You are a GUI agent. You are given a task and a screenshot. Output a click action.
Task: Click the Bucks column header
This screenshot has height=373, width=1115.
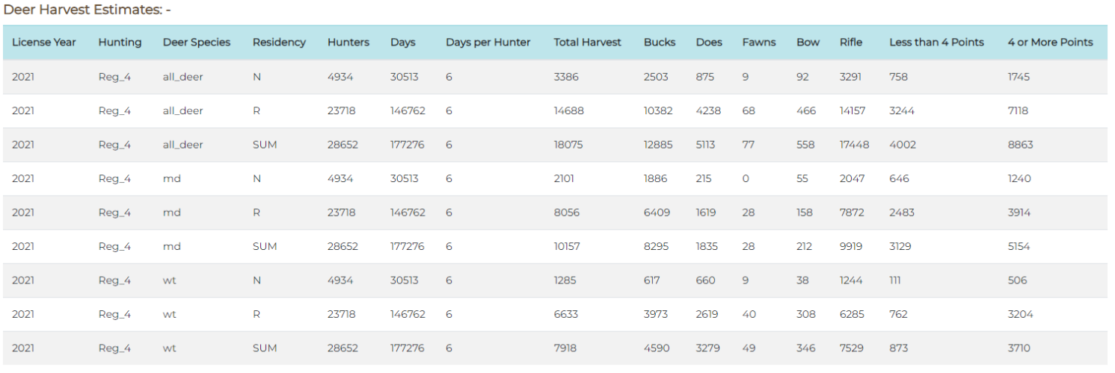(660, 43)
